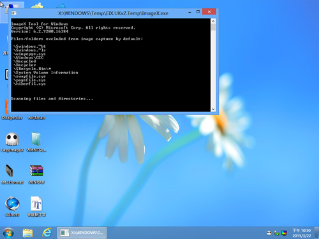
Task: Click the ghost icon in system tray
Action: 269,233
